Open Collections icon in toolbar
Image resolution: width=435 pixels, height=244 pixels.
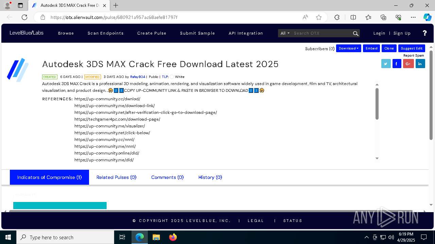pos(383,17)
